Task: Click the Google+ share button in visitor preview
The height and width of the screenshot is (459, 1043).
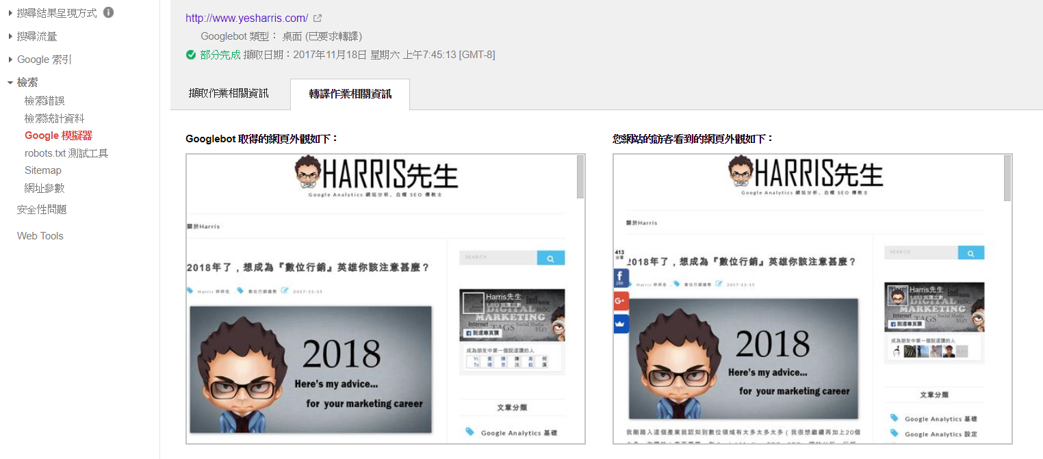Action: (621, 300)
